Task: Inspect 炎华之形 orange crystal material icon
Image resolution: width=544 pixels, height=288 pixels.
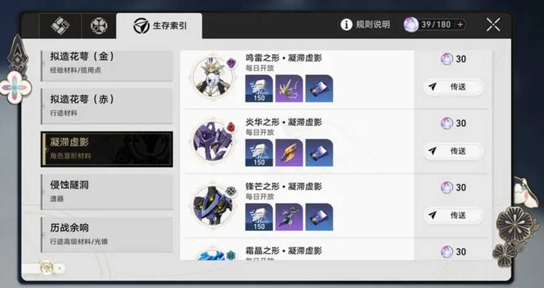Action: point(289,152)
